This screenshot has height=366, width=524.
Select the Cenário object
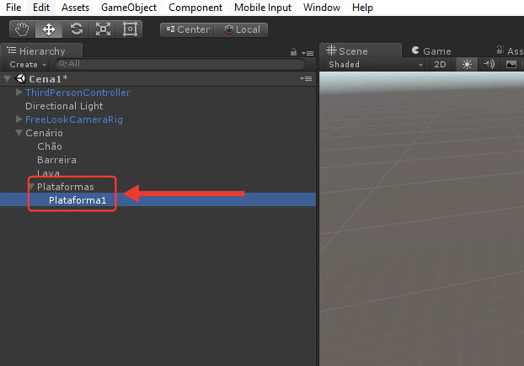tap(44, 133)
